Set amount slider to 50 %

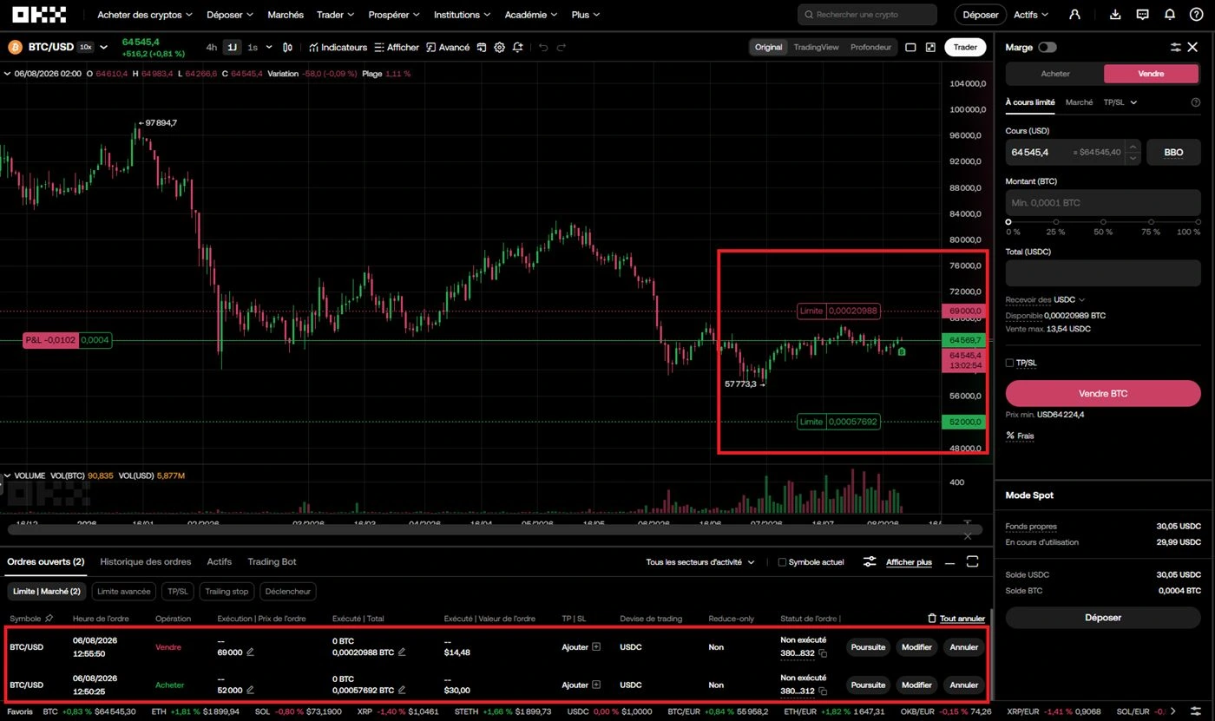tap(1103, 222)
